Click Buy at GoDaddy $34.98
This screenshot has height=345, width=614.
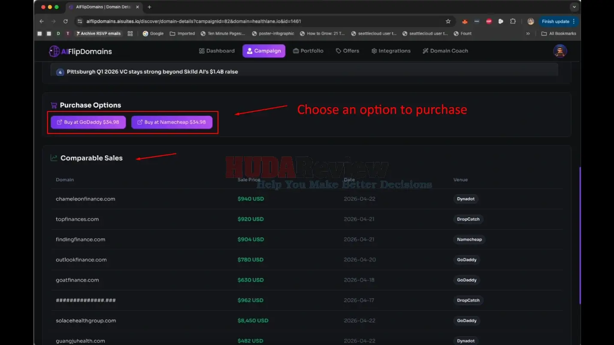click(88, 122)
